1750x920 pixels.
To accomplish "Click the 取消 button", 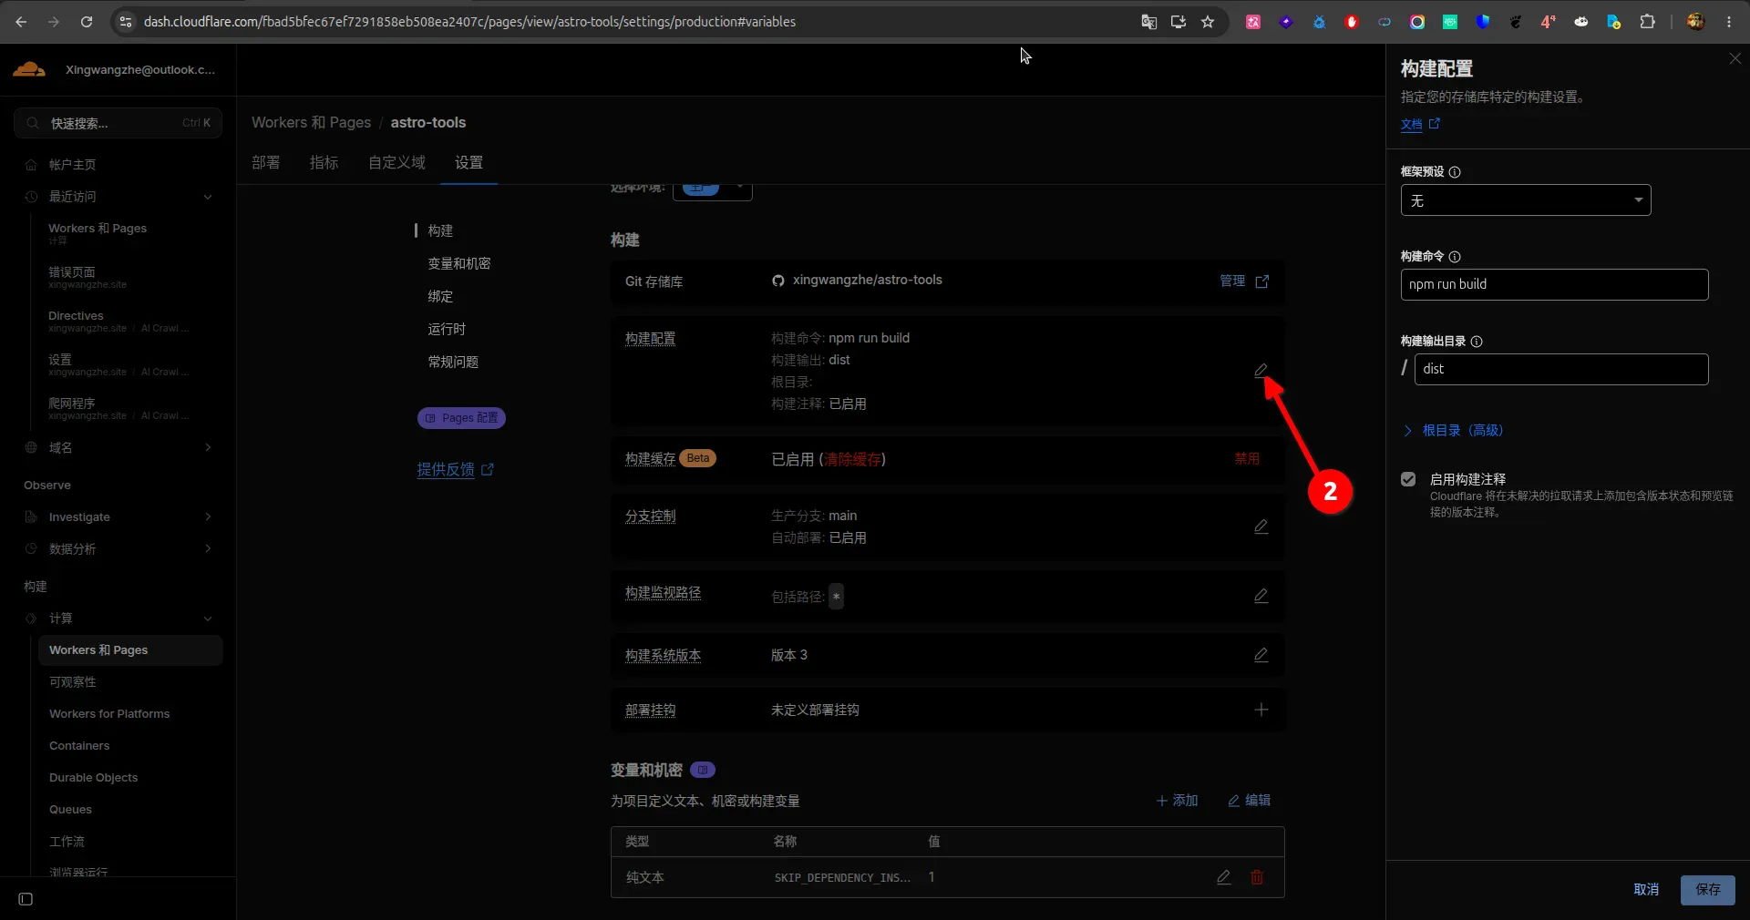I will (x=1646, y=889).
